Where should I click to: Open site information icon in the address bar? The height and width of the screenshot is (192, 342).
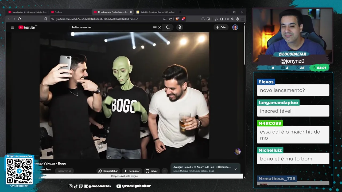click(x=52, y=19)
